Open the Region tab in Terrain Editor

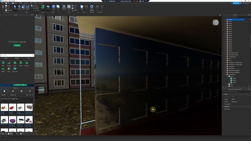pyautogui.click(x=17, y=58)
